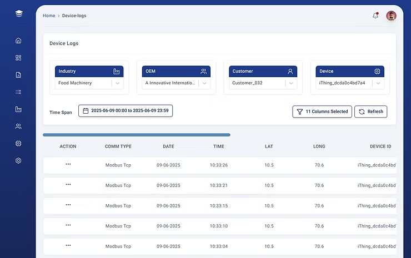The height and width of the screenshot is (258, 411).
Task: Select the chip device icon in sidebar
Action: coord(18,143)
